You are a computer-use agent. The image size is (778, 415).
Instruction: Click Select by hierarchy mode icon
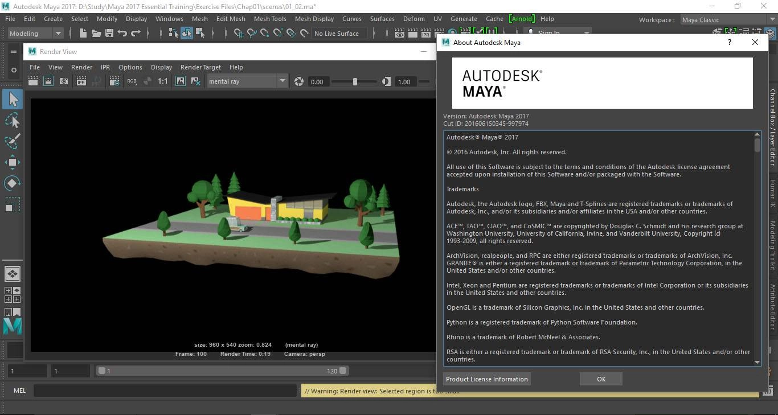coord(174,34)
